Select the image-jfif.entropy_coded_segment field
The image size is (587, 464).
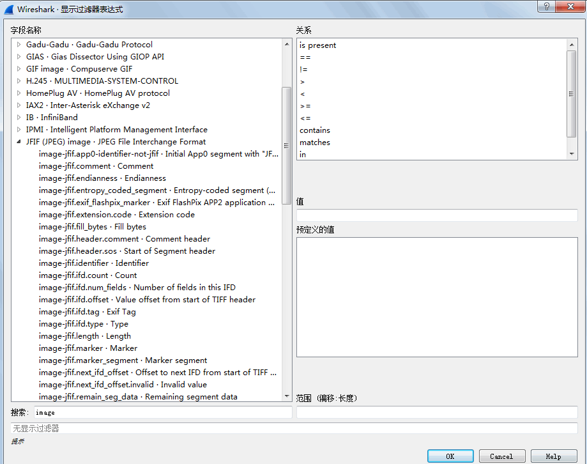click(157, 190)
